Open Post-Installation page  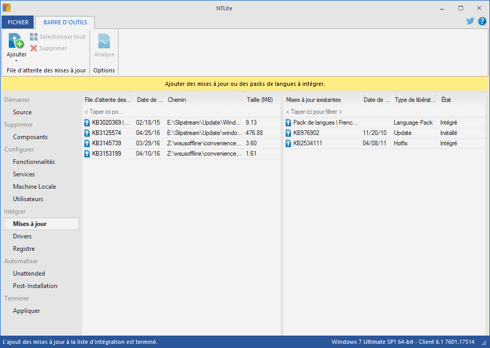coord(35,286)
